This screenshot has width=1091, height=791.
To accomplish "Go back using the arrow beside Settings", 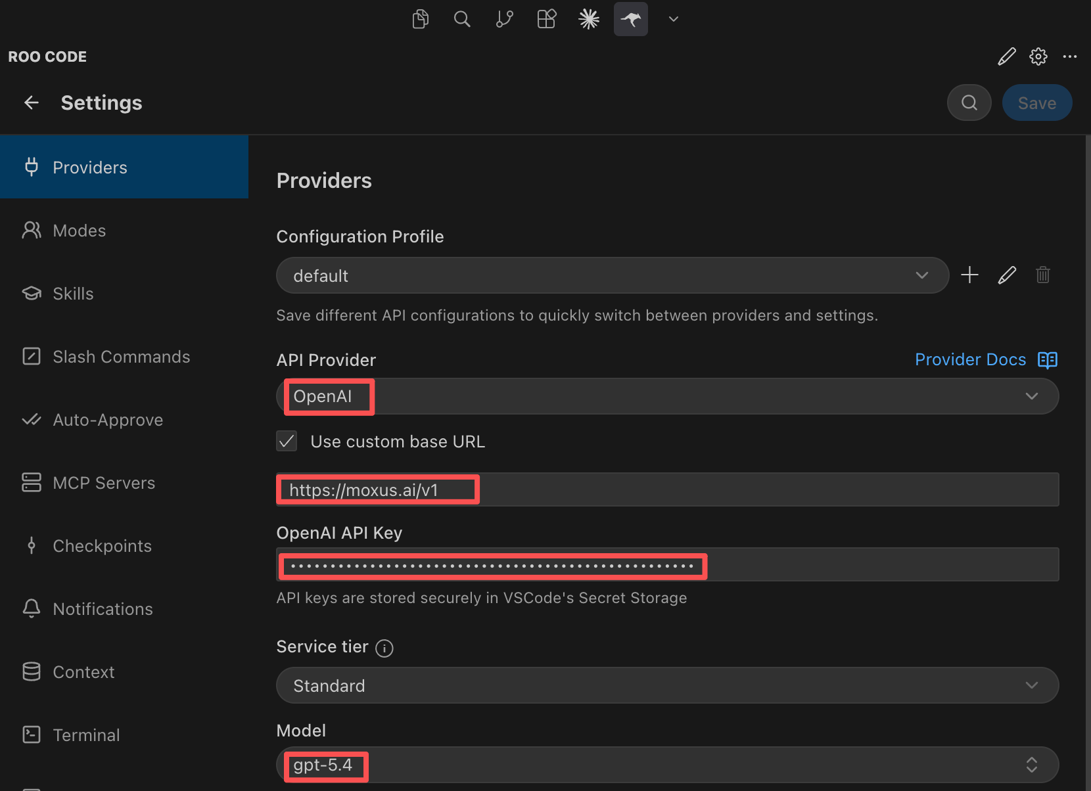I will point(32,102).
